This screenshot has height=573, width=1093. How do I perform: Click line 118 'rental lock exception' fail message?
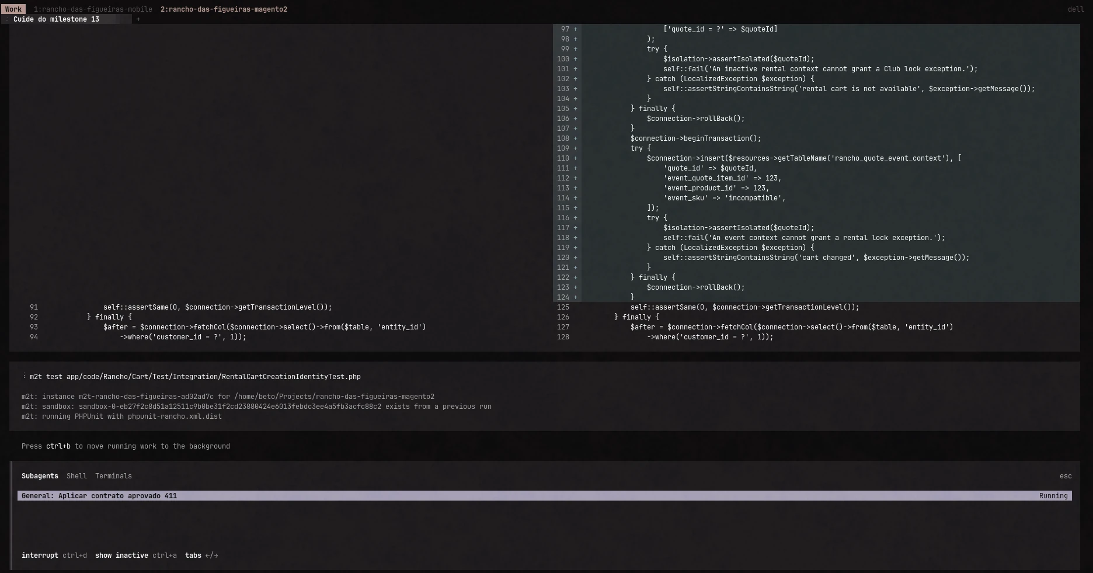[804, 238]
